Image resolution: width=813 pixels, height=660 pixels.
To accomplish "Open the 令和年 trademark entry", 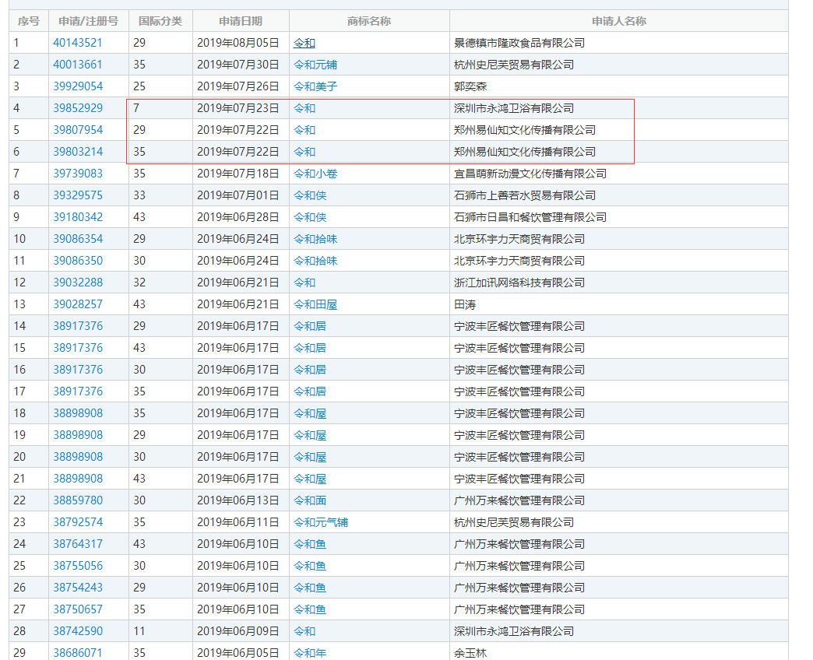I will click(310, 653).
